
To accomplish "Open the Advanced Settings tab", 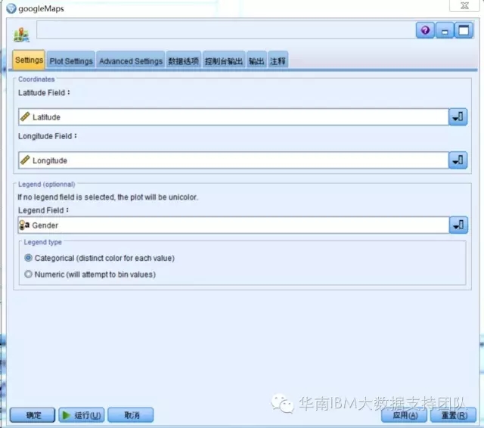I will point(131,60).
